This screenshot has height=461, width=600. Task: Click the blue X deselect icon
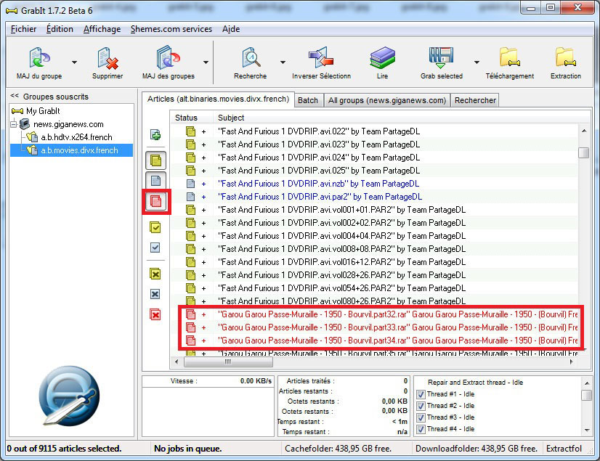coord(155,294)
